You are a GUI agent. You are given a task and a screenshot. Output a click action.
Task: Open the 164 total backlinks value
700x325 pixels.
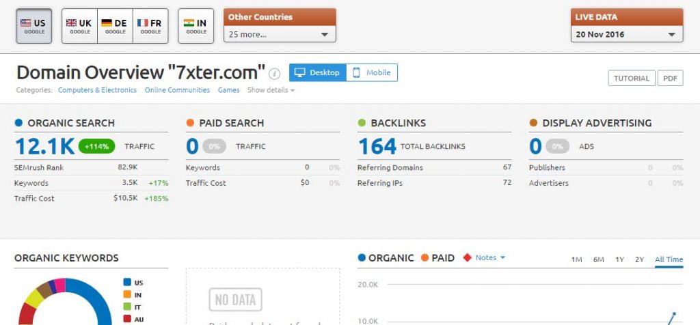[377, 146]
